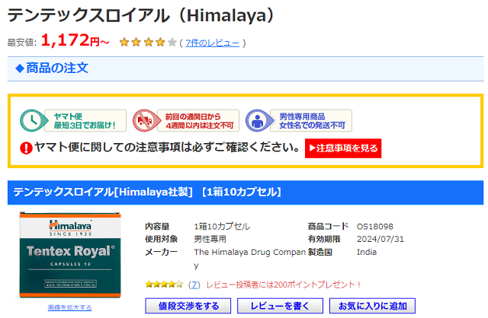Click the レビュー投稿者には200ポイントプレゼント text
This screenshot has width=488, height=318.
click(284, 285)
